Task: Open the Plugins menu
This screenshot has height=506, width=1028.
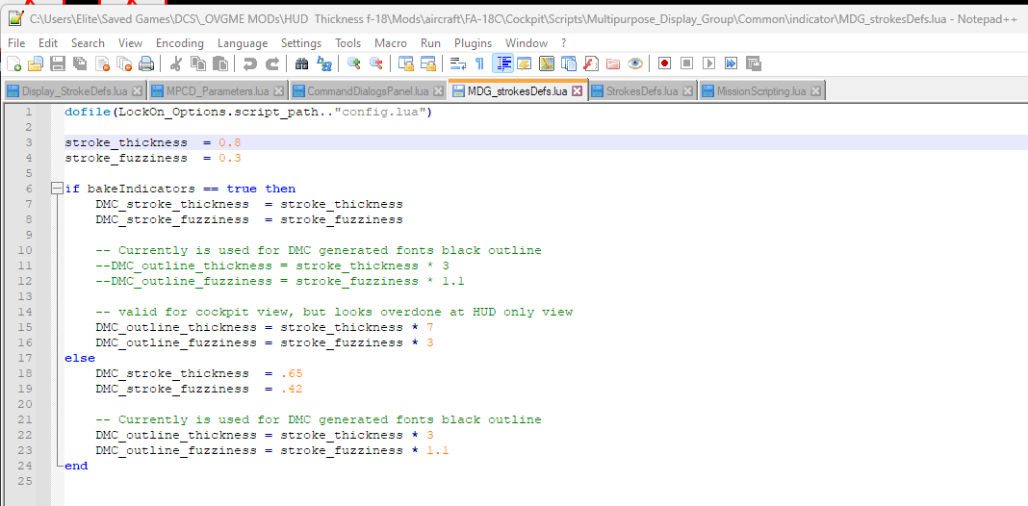Action: pos(473,43)
